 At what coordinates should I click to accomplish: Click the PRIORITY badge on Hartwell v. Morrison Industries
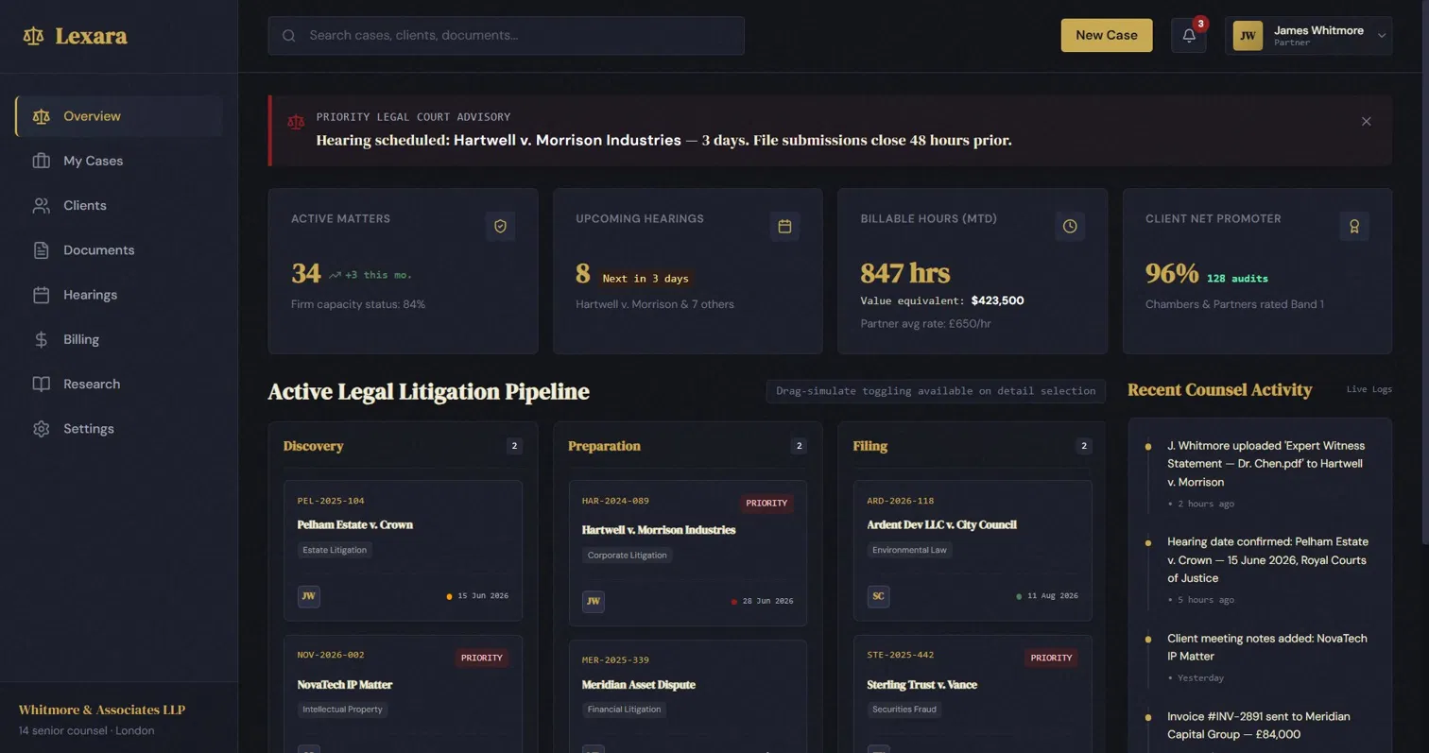click(766, 504)
